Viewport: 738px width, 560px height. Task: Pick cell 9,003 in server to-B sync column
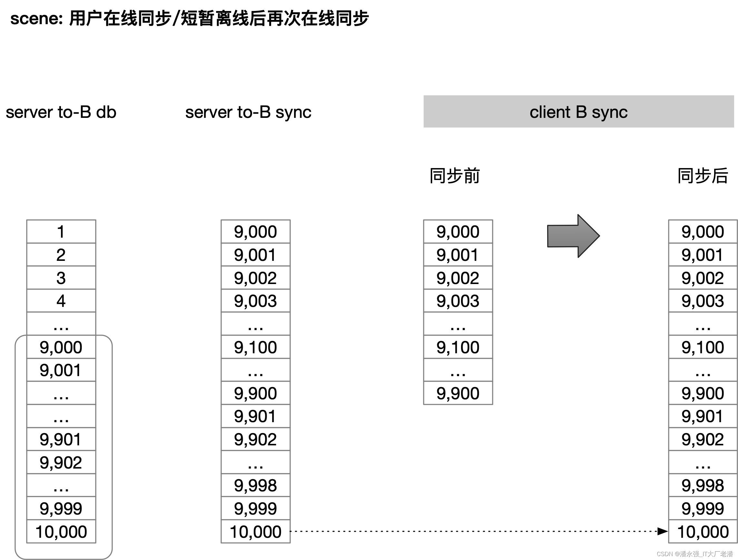click(256, 301)
